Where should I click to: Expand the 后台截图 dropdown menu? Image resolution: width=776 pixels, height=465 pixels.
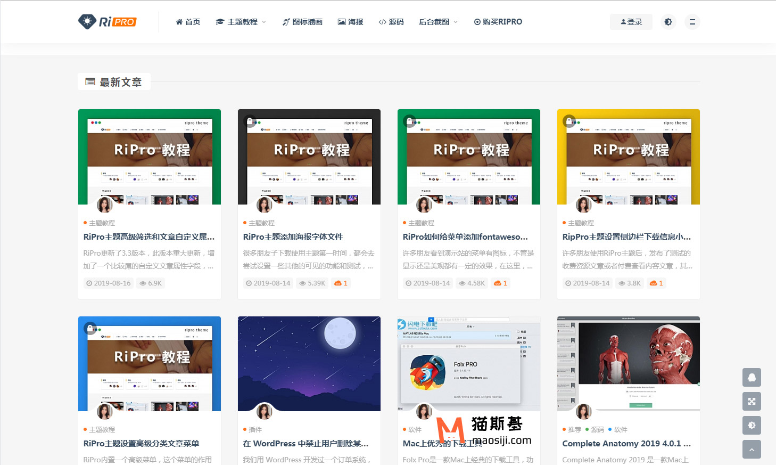[x=438, y=22]
